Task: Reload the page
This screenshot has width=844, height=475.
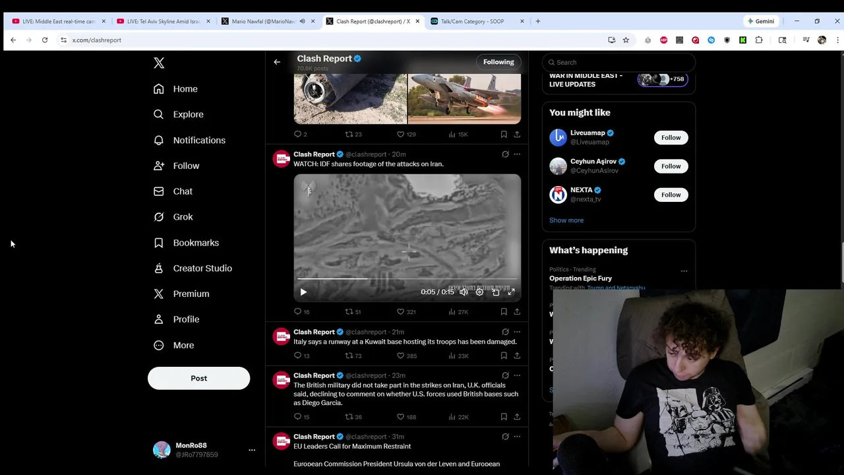Action: point(45,40)
